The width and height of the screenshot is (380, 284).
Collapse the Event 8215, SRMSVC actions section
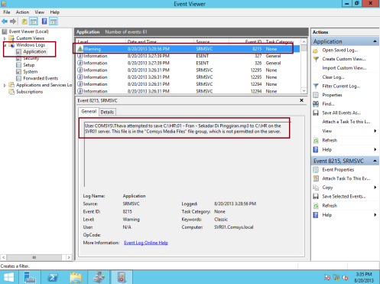pos(375,161)
